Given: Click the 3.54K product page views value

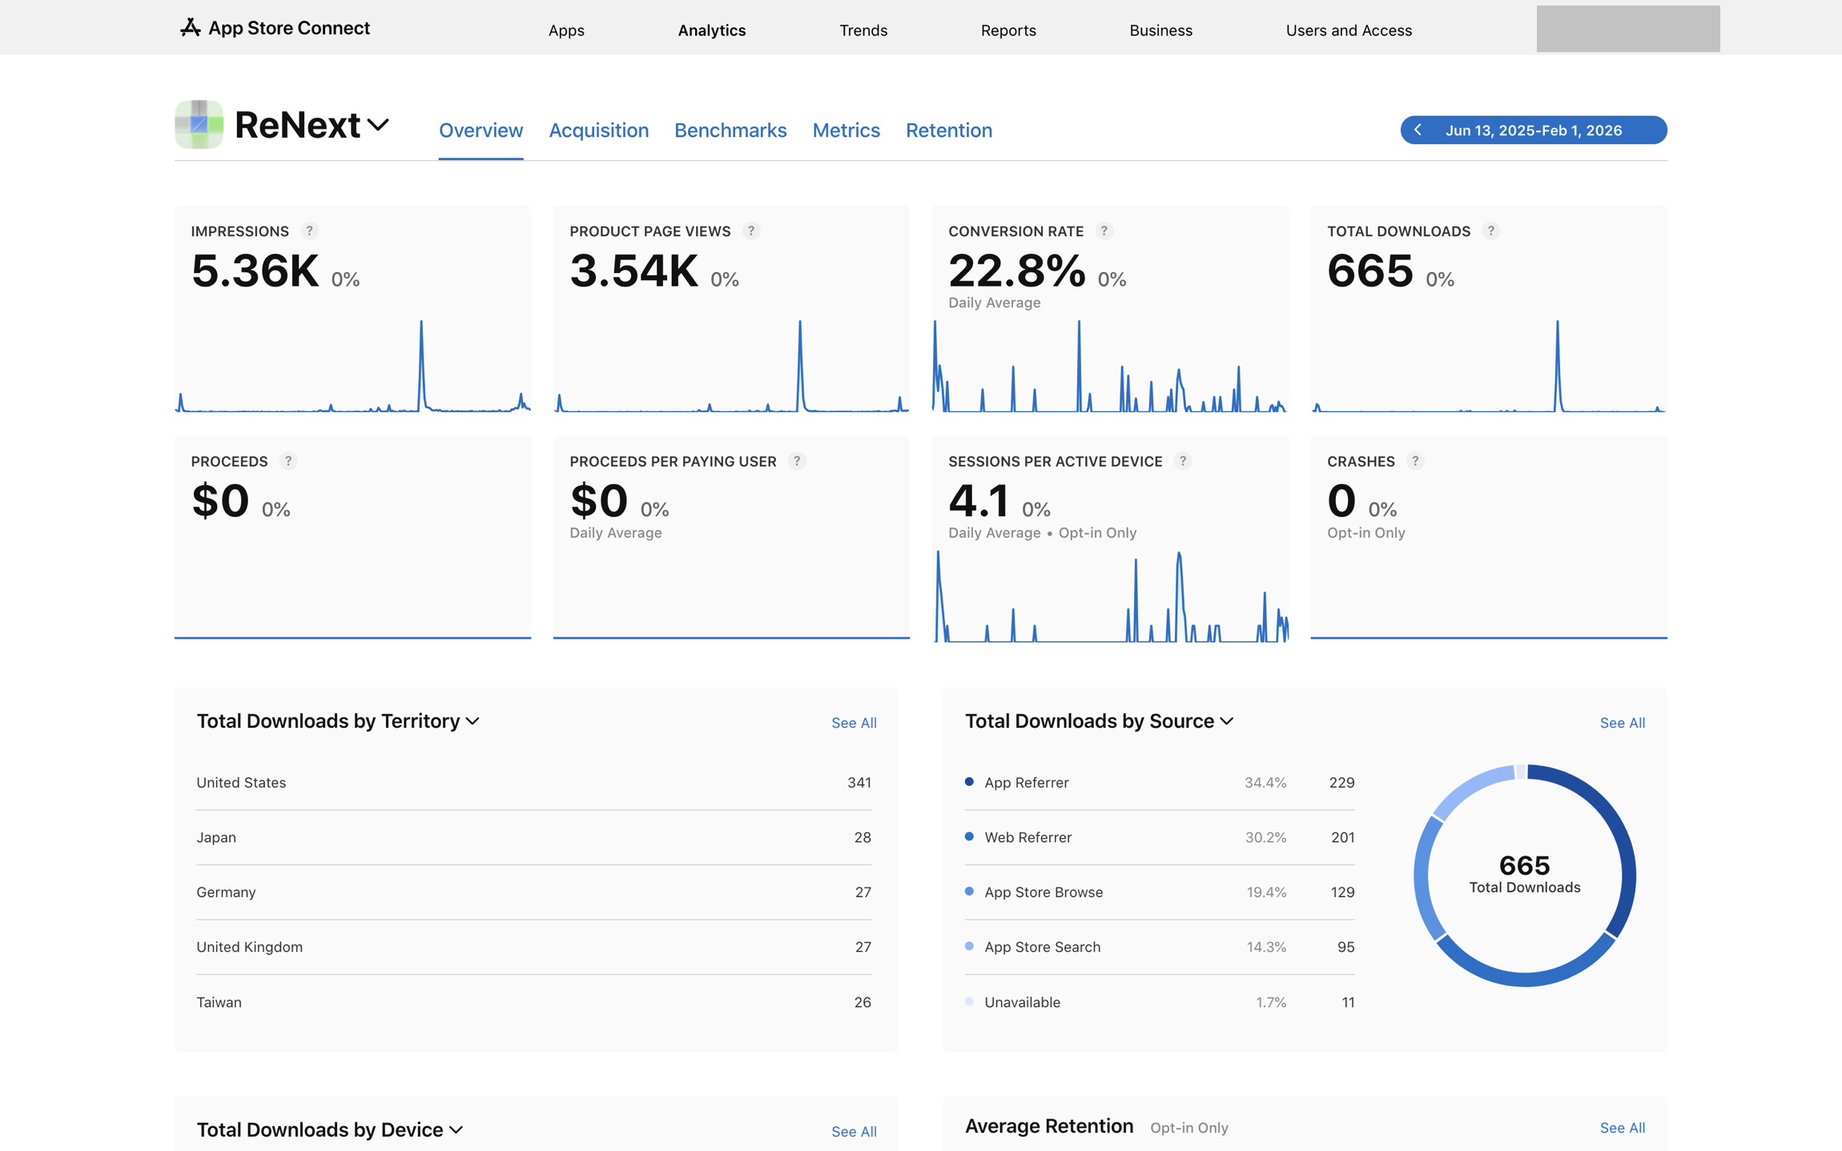Looking at the screenshot, I should [634, 271].
